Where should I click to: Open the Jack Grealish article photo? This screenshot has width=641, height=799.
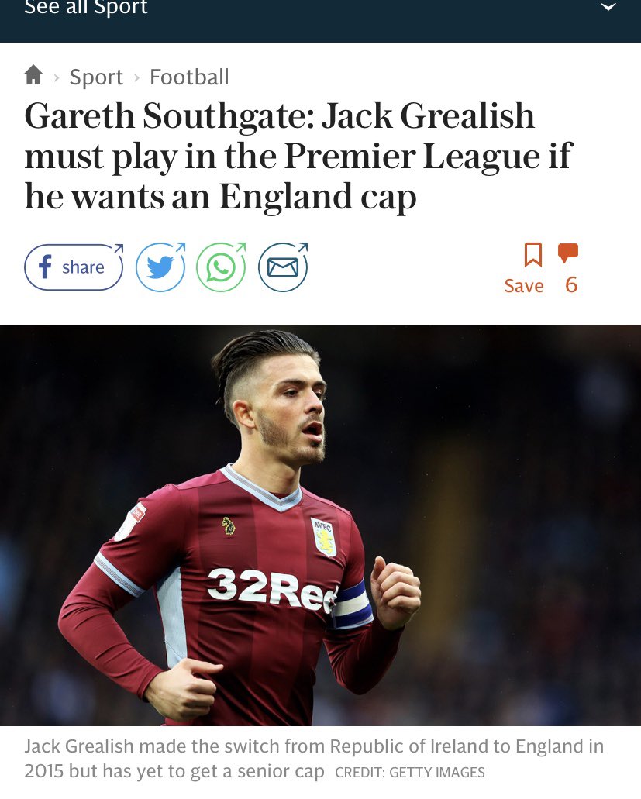[x=321, y=525]
